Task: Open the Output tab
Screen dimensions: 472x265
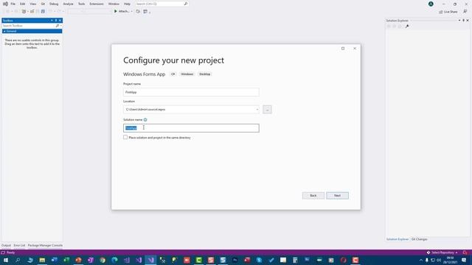Action: pyautogui.click(x=6, y=245)
